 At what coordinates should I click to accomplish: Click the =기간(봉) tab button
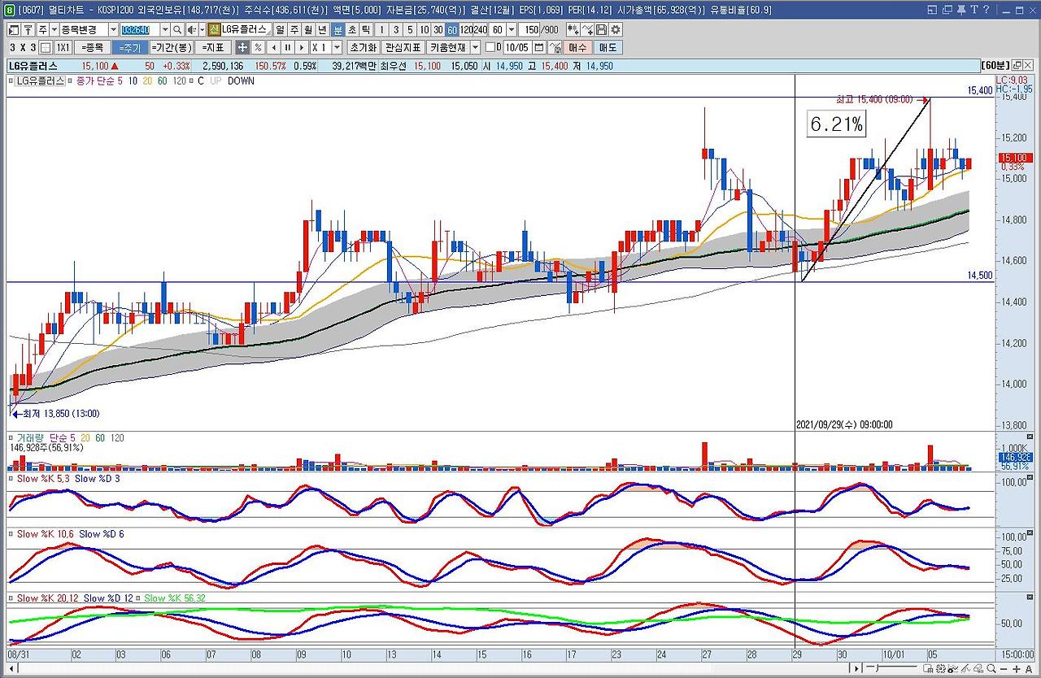pos(172,47)
